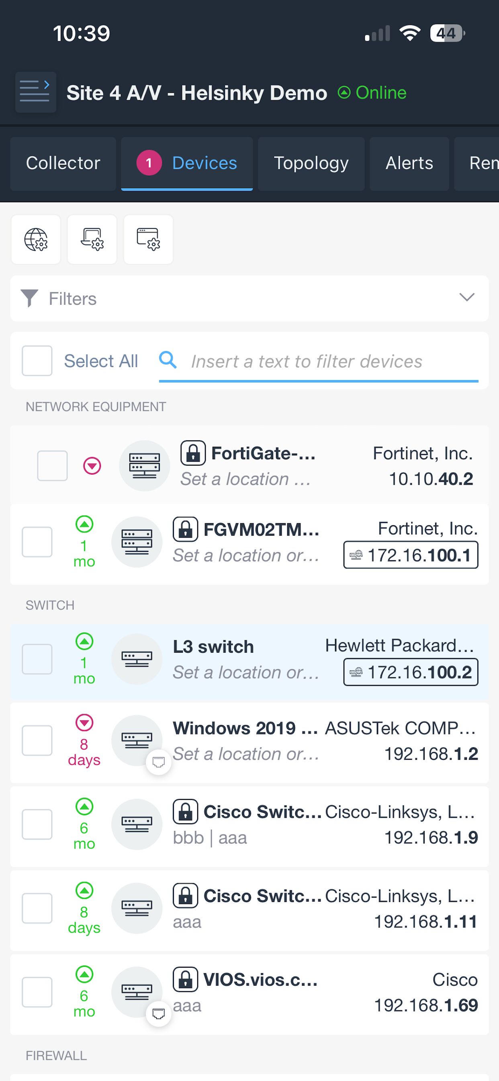Open the sidebar menu toggle icon
Viewport: 499px width, 1081px height.
pos(36,92)
